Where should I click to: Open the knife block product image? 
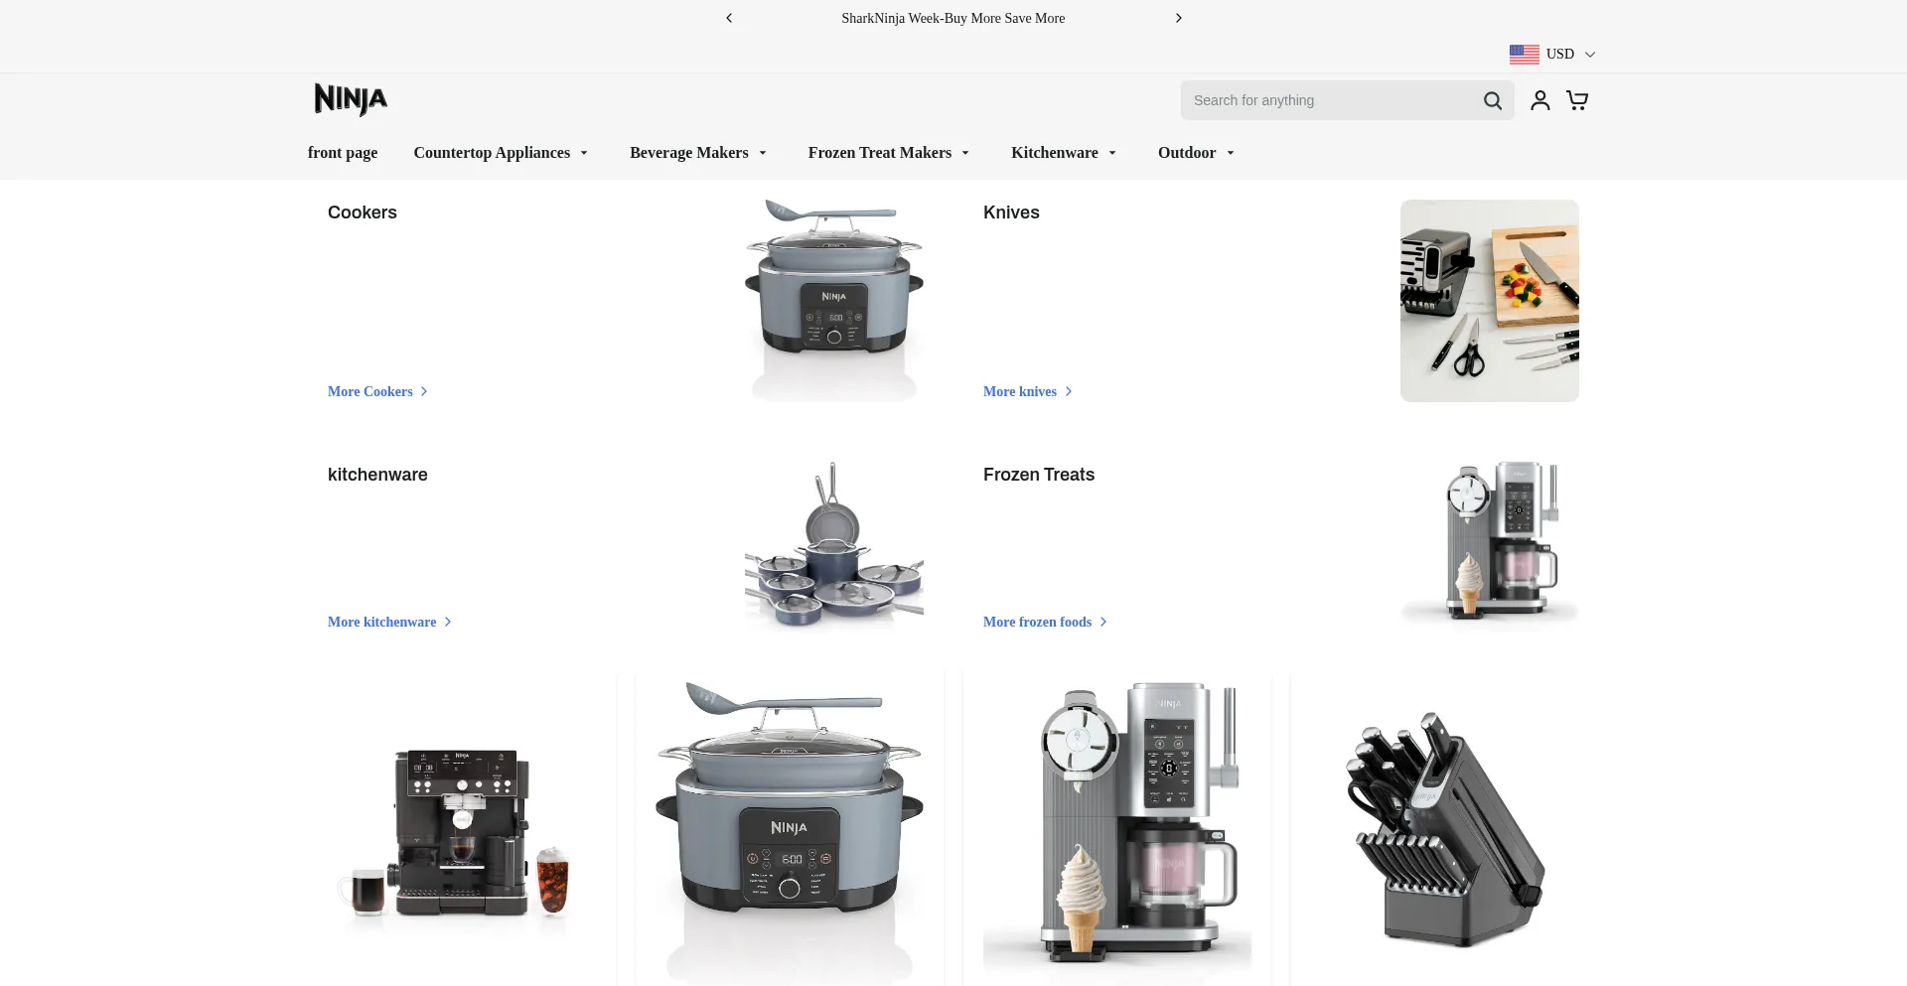point(1444,829)
